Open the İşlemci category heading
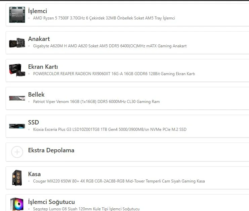Image resolution: width=249 pixels, height=211 pixels. click(x=38, y=11)
